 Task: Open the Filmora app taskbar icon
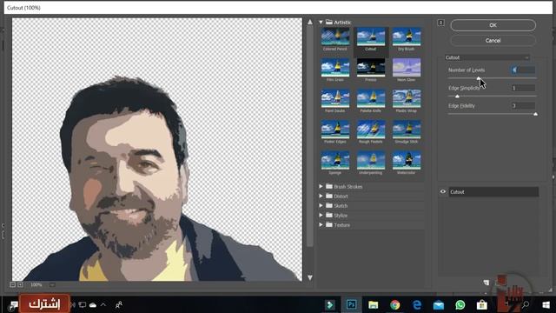[330, 304]
